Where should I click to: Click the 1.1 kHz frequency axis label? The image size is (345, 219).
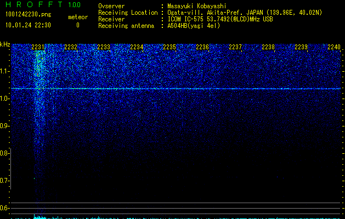tap(5, 71)
